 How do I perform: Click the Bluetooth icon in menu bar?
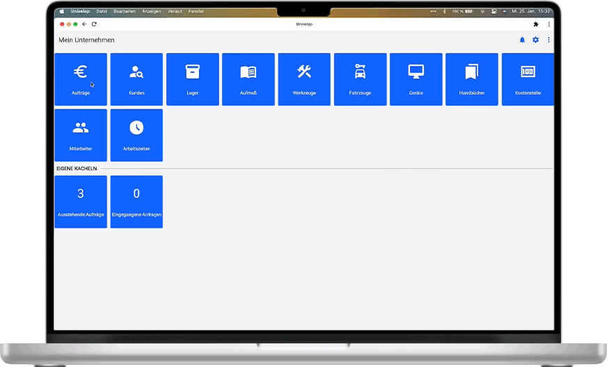(x=444, y=11)
